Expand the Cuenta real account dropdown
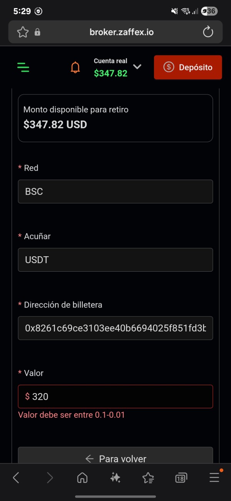 click(137, 67)
